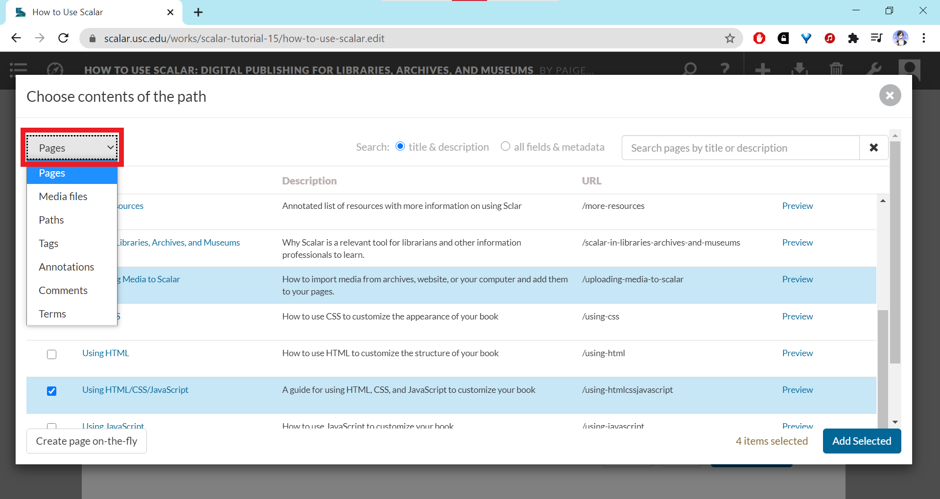Pick Tags from the content type list
The image size is (940, 499).
pyautogui.click(x=48, y=244)
